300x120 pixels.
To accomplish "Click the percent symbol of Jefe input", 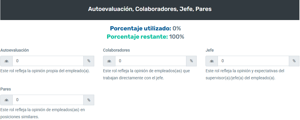I will (x=294, y=61).
